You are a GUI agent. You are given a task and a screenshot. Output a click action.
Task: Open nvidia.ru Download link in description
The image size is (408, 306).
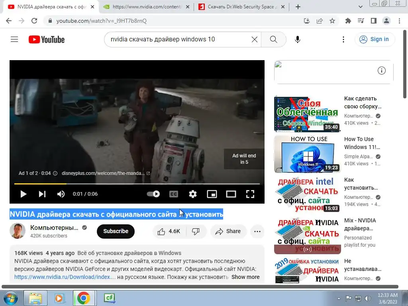65,277
